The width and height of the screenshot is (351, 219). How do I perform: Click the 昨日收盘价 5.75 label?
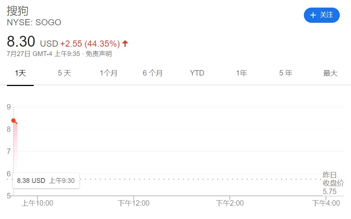[x=333, y=183]
